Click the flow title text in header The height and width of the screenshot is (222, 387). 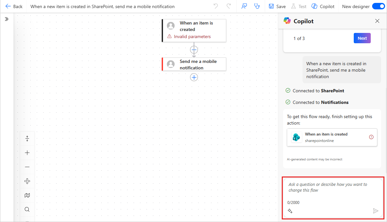[102, 6]
